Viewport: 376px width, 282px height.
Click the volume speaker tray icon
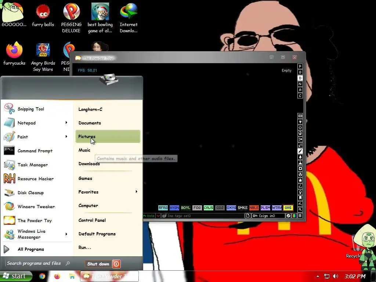336,276
